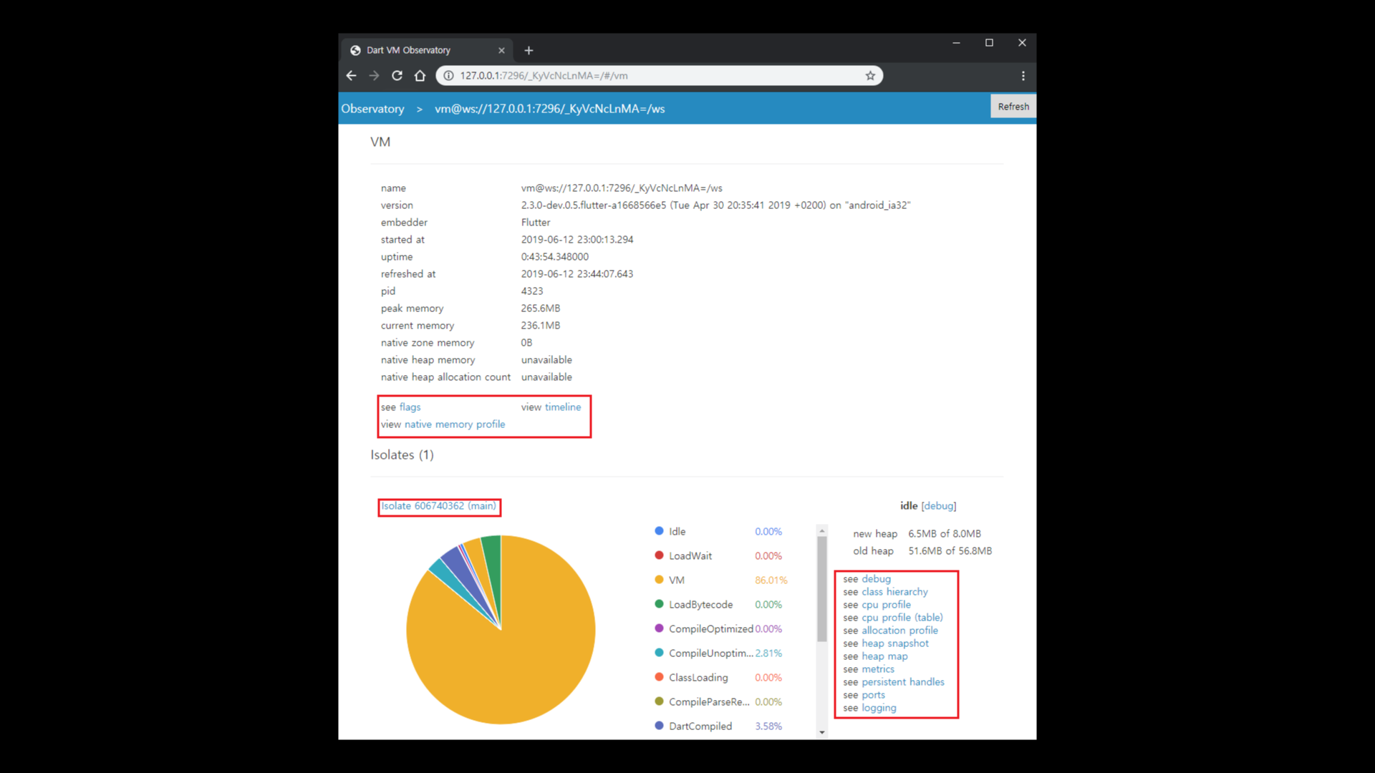Image resolution: width=1375 pixels, height=773 pixels.
Task: Click Observatory in the breadcrumb bar
Action: pos(372,109)
